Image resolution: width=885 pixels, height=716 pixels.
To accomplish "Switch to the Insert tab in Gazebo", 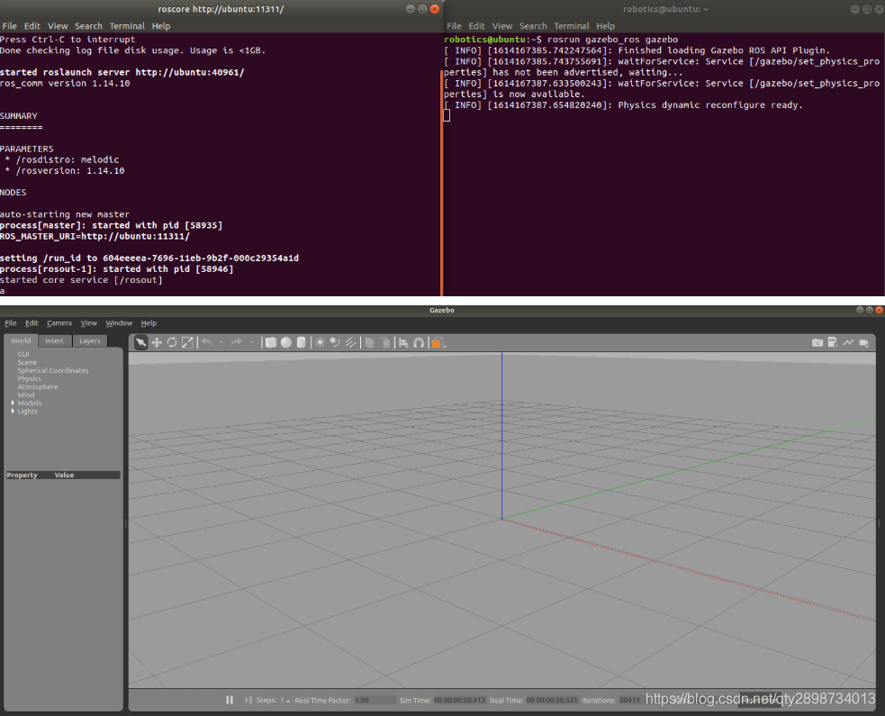I will click(55, 340).
